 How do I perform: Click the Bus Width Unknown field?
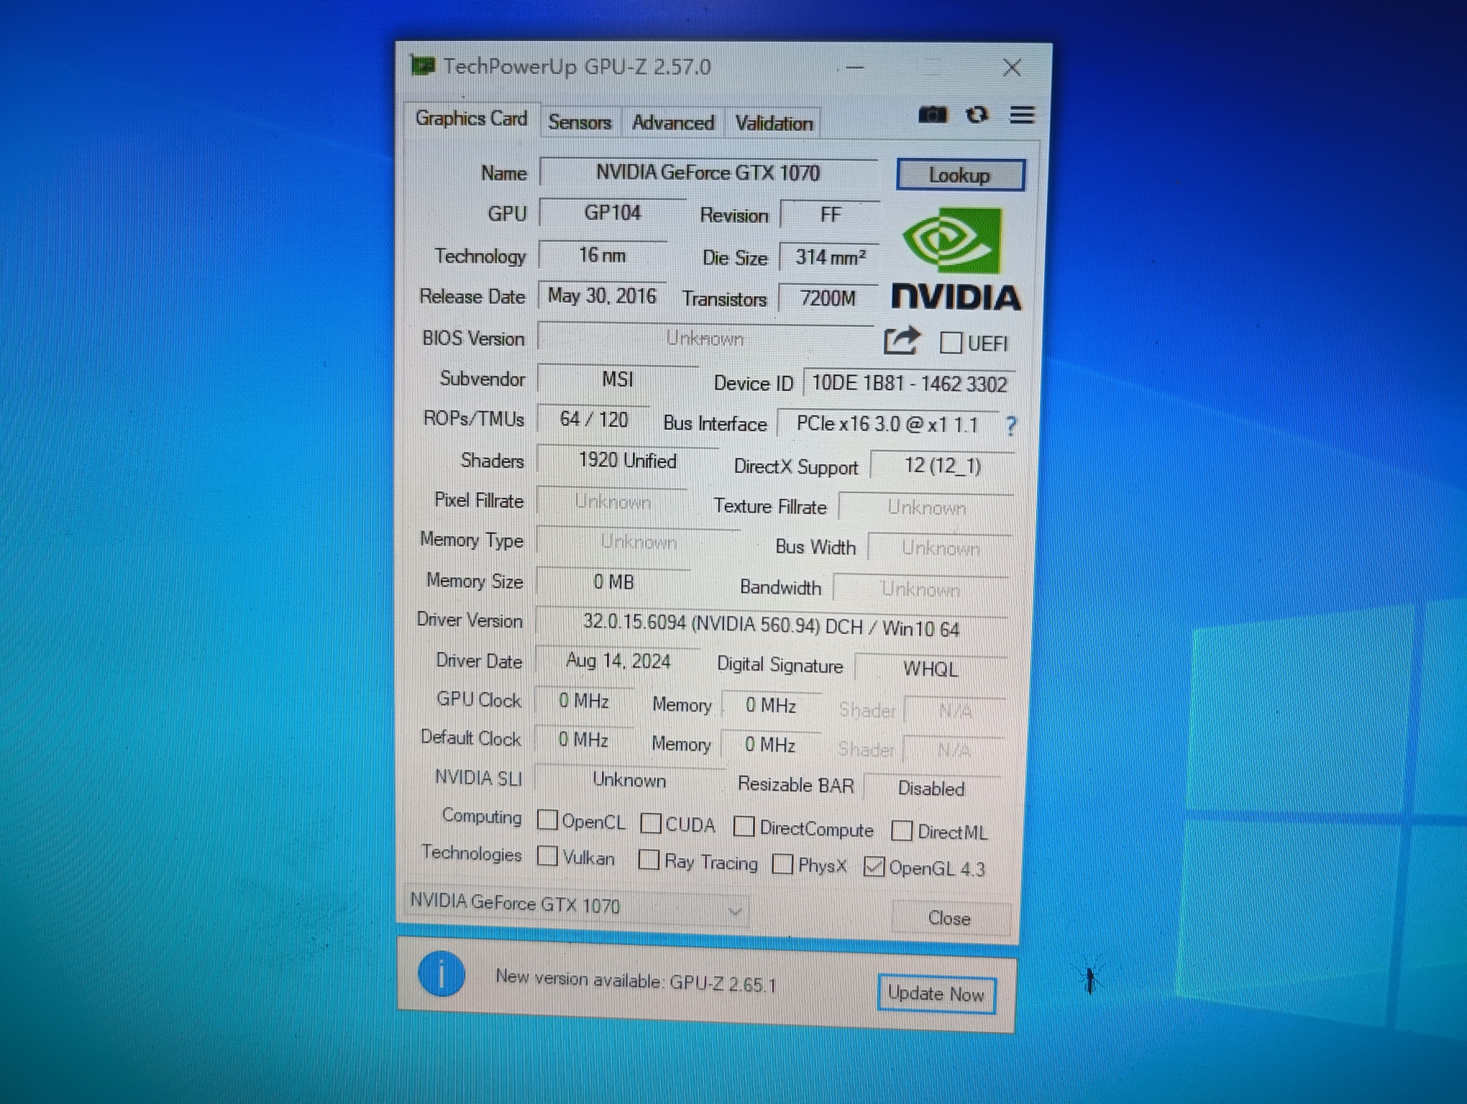coord(940,548)
